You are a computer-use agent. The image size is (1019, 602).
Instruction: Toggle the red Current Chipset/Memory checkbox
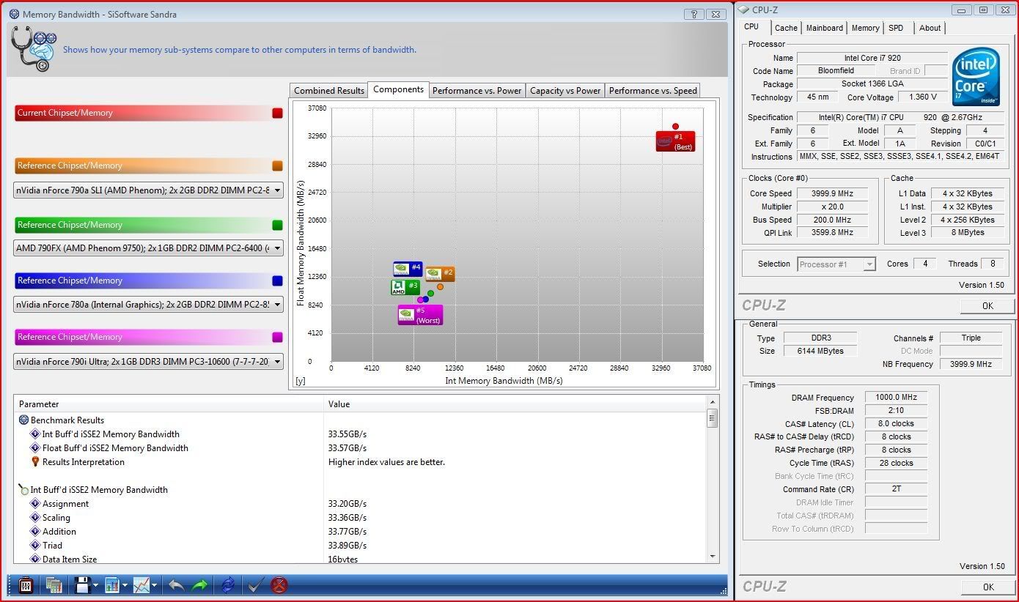click(277, 113)
